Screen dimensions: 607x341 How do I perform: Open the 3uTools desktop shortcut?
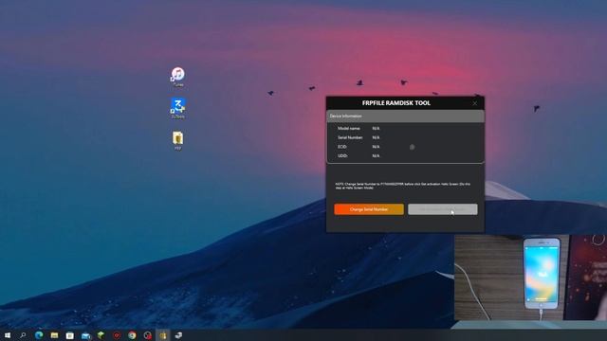[x=177, y=108]
